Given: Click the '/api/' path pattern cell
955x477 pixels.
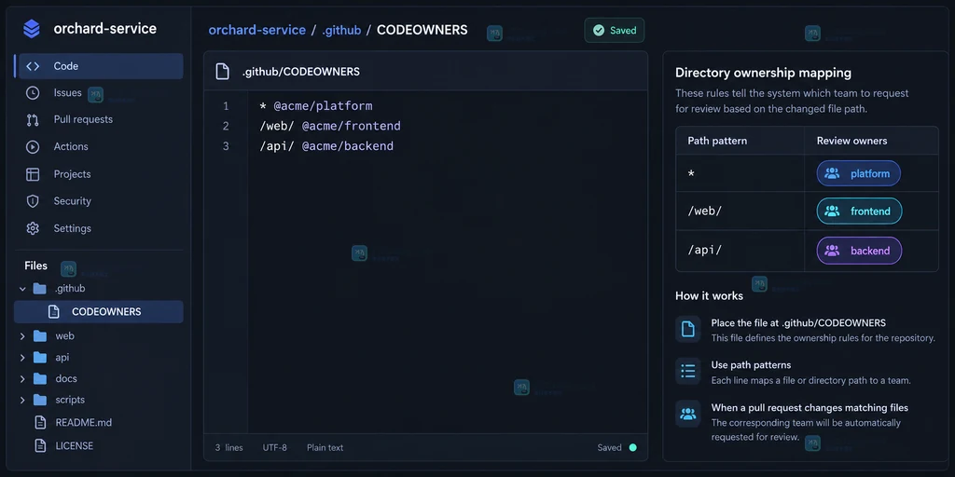Looking at the screenshot, I should pos(740,251).
